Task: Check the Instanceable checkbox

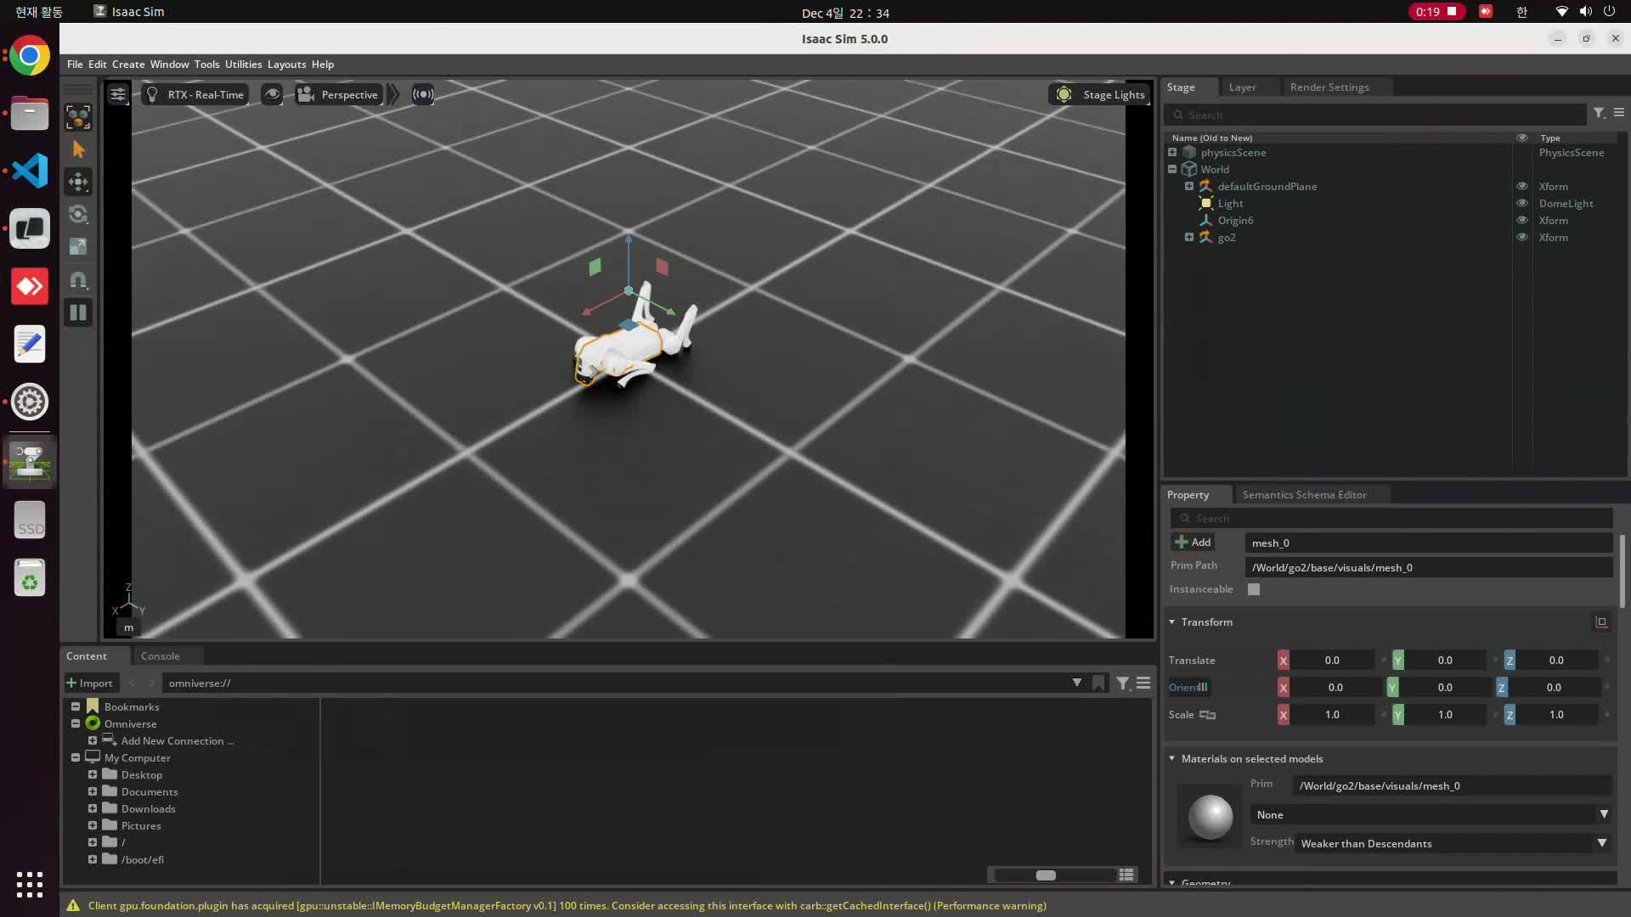Action: tap(1254, 589)
